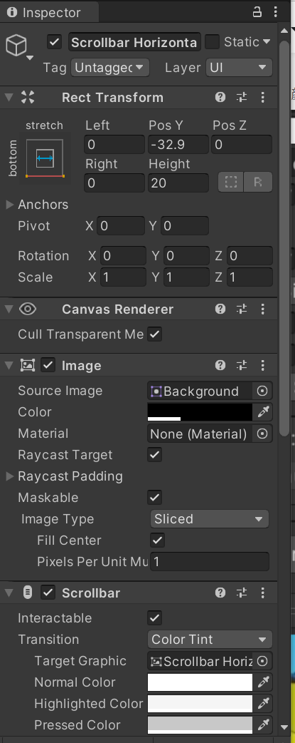Click the anchor preset stretch box
Image resolution: width=295 pixels, height=743 pixels.
tap(45, 158)
